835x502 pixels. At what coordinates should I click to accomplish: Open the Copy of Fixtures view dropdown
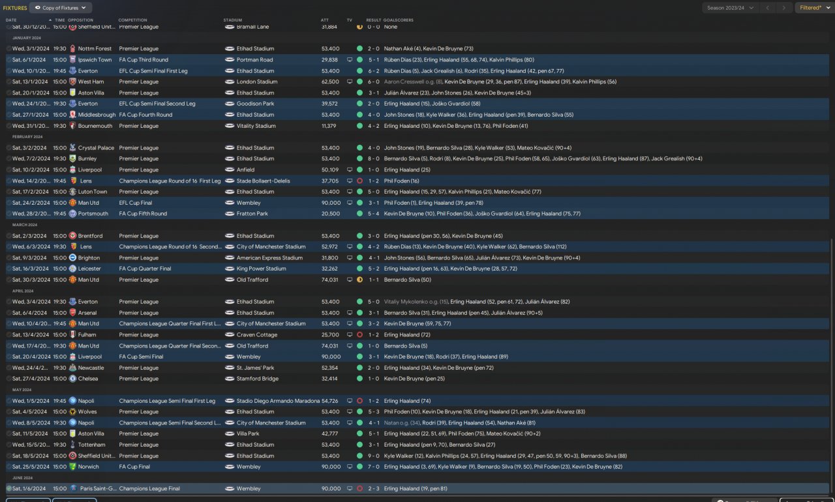61,8
